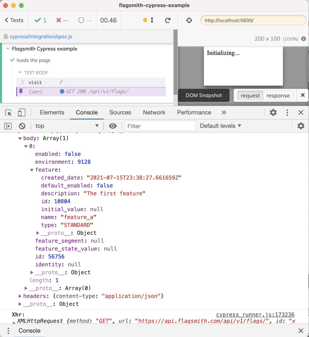Open the Default levels dropdown
The height and width of the screenshot is (337, 309).
pyautogui.click(x=220, y=126)
